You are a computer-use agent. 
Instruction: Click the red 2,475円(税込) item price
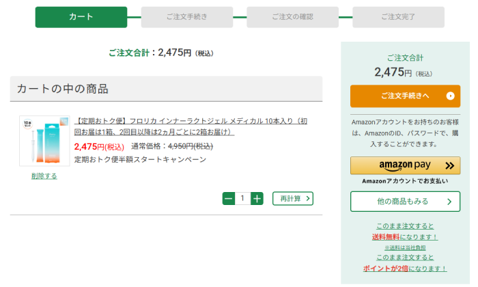tap(99, 147)
